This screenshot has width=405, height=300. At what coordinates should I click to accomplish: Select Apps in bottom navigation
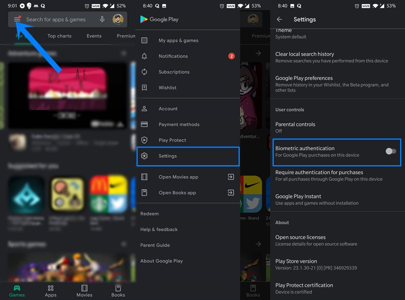click(51, 291)
